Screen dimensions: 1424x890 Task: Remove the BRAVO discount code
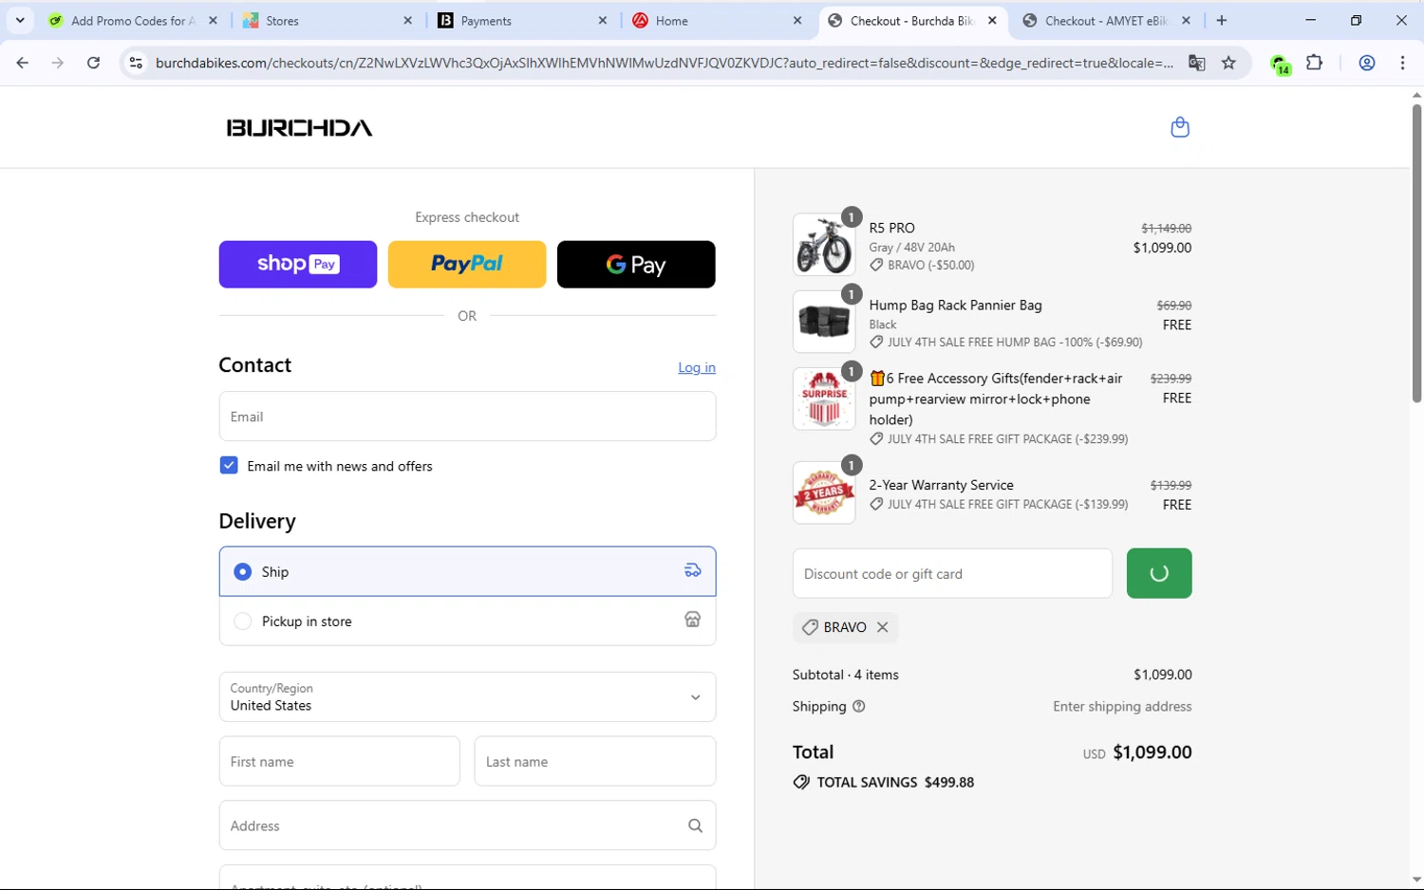click(883, 627)
